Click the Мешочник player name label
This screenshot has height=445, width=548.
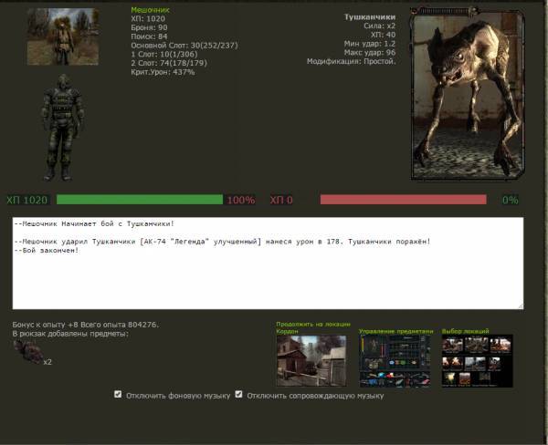click(151, 9)
